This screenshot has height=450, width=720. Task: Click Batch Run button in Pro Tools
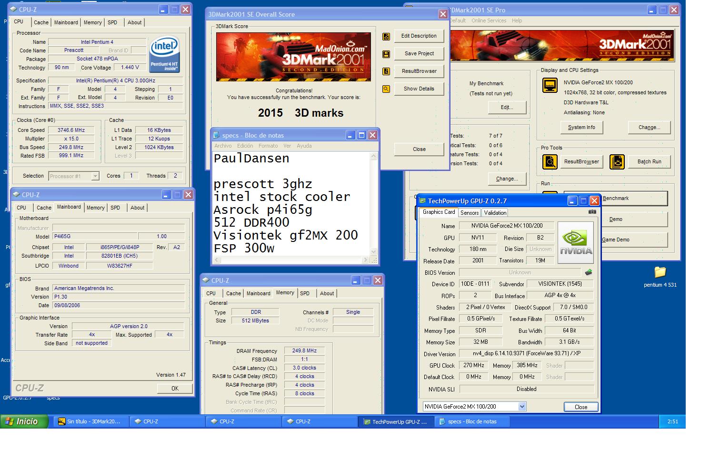pos(649,162)
